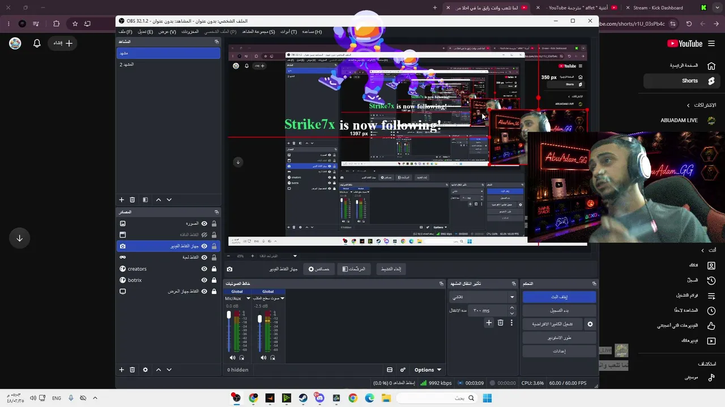Viewport: 725px width, 407px height.
Task: Open the audio mixer Options dropdown
Action: [428, 370]
